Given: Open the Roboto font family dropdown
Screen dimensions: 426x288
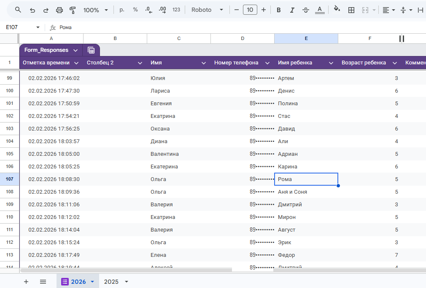Looking at the screenshot, I should 207,10.
